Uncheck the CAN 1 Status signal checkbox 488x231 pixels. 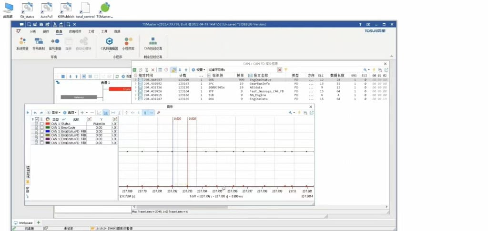pyautogui.click(x=36, y=124)
